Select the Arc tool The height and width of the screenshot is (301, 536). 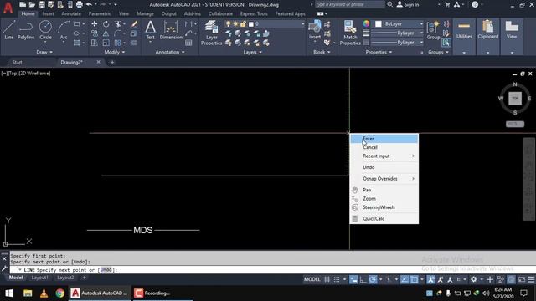(64, 30)
